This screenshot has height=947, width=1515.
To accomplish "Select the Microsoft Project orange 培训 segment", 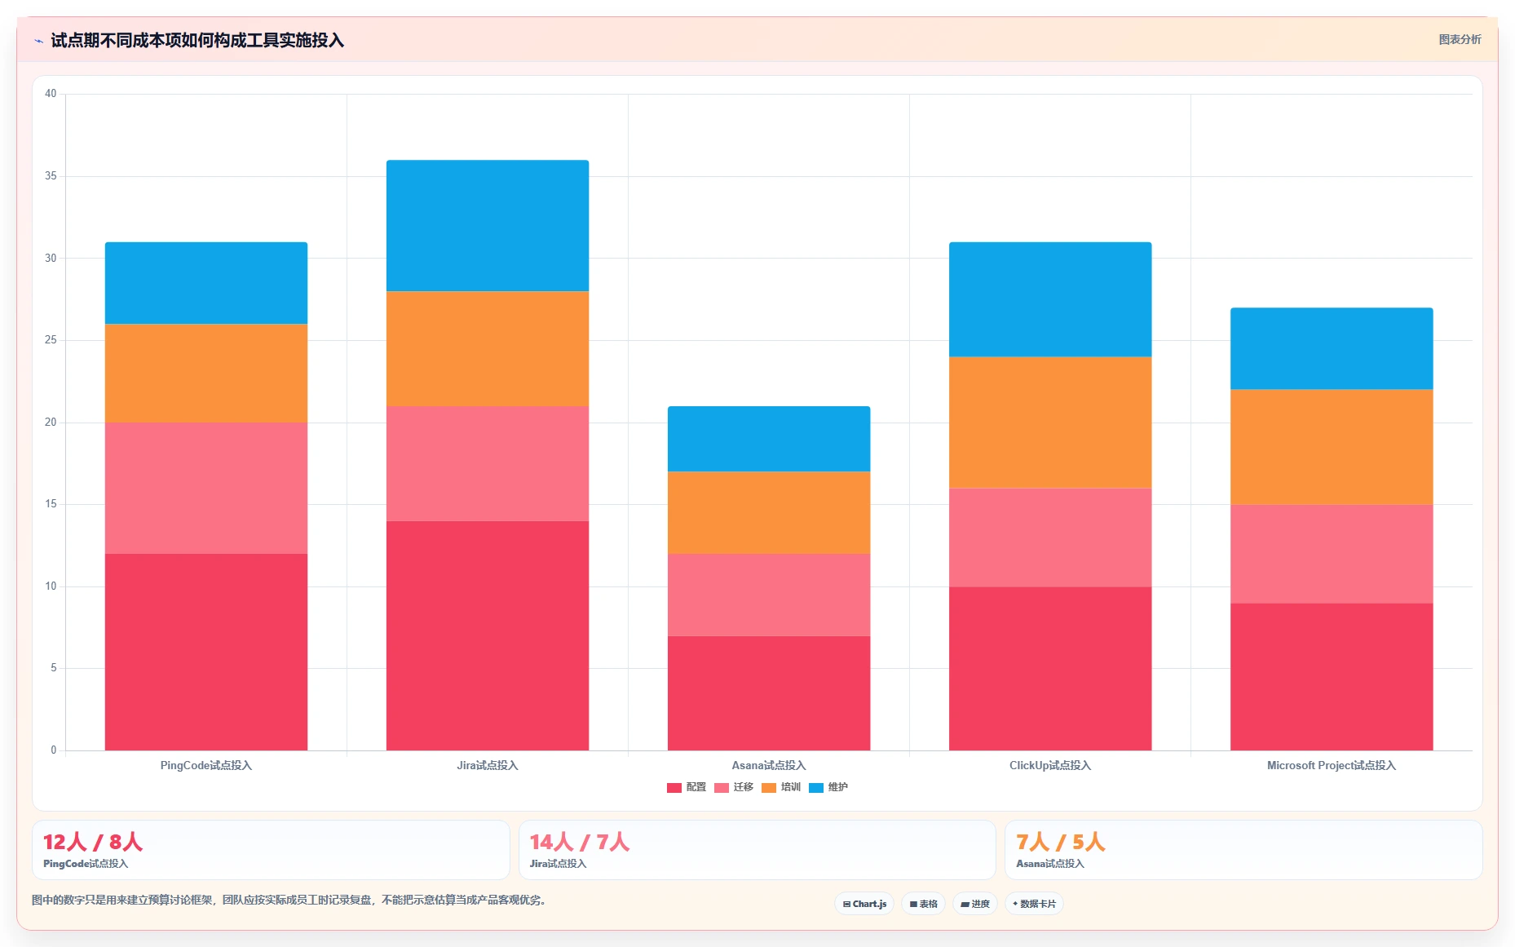I will click(1332, 447).
